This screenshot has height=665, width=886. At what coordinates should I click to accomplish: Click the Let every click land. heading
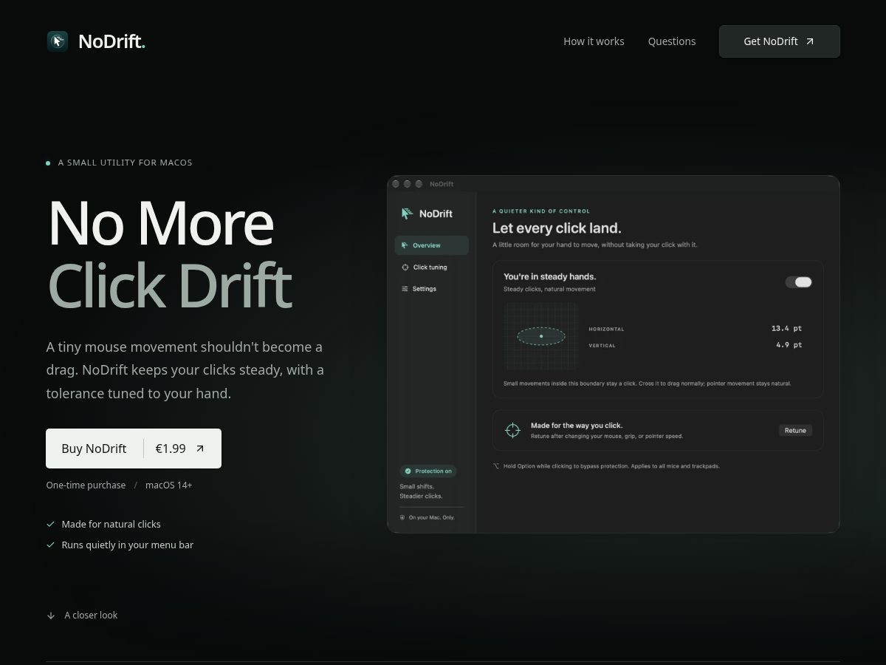coord(557,228)
